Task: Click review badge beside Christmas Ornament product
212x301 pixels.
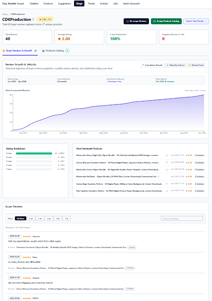Action: 132,248
